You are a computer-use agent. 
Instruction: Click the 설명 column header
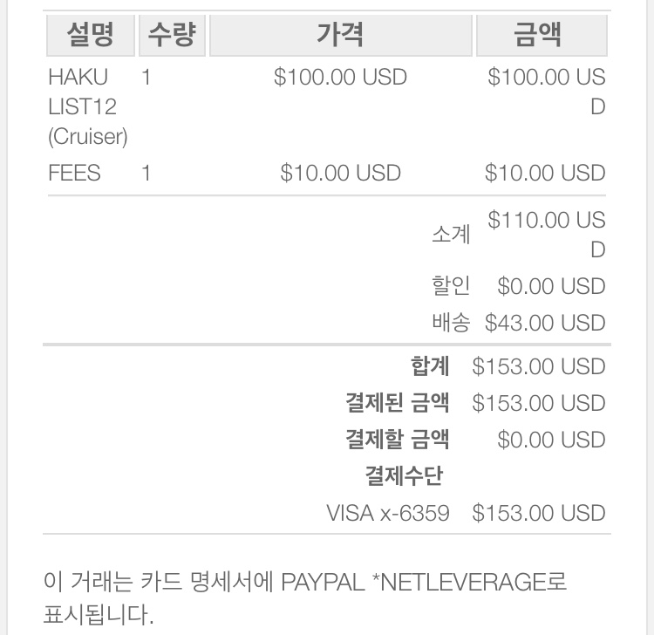tap(91, 35)
